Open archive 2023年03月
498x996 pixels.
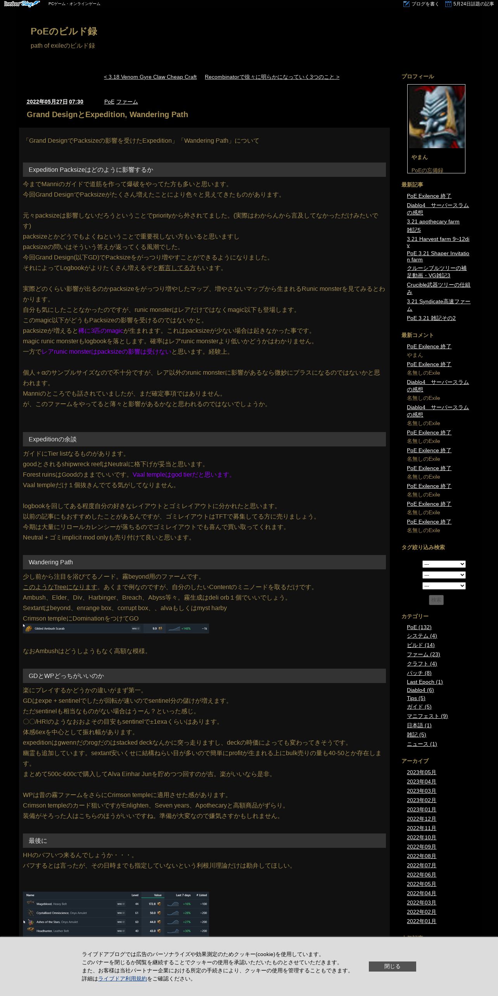[422, 791]
